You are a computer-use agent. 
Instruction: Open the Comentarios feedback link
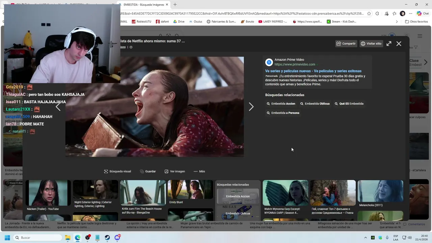(414, 224)
